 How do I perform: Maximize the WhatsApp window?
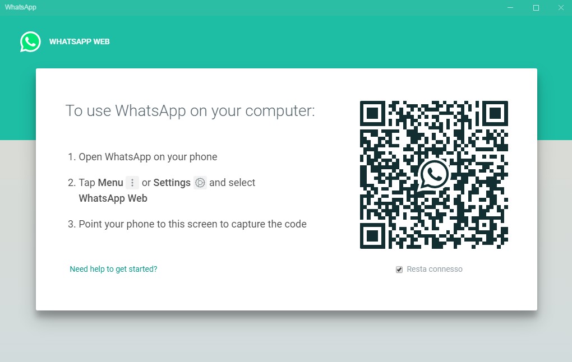tap(536, 8)
